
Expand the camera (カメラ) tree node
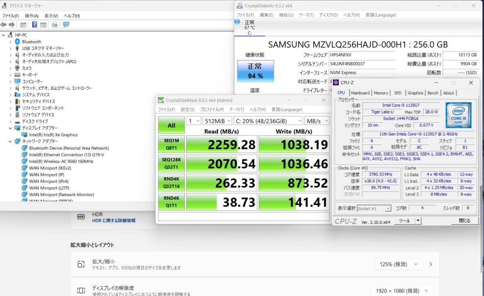(10, 68)
